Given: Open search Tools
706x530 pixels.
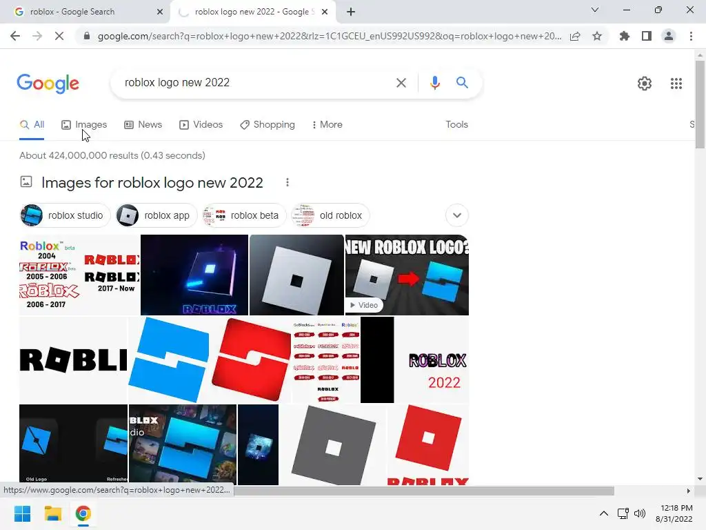Looking at the screenshot, I should pyautogui.click(x=456, y=124).
